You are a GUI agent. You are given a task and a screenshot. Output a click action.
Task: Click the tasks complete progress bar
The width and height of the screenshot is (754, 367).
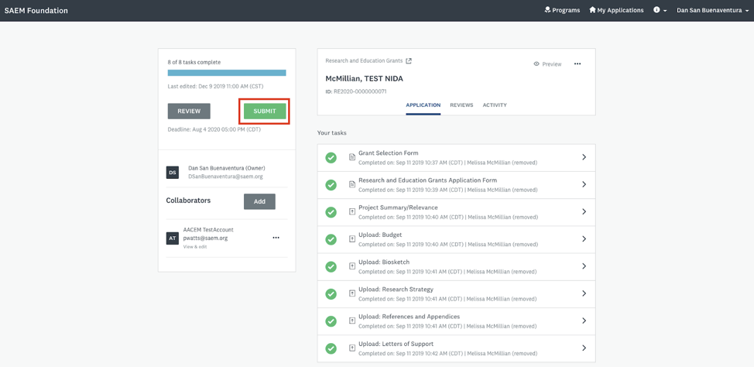point(227,73)
